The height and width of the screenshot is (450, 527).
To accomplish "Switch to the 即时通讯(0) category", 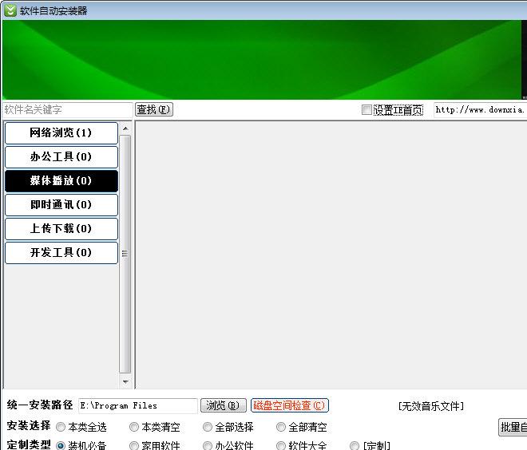I will pos(61,205).
